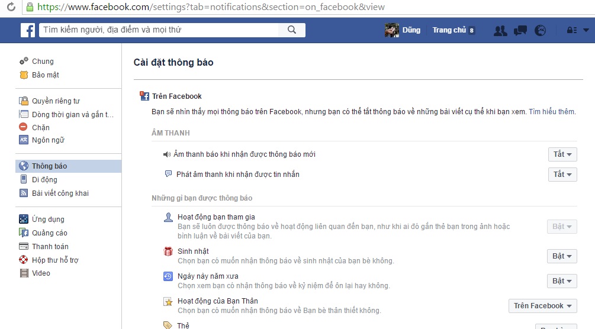This screenshot has height=329, width=595.
Task: Open Thanh toán payments settings
Action: tap(50, 247)
